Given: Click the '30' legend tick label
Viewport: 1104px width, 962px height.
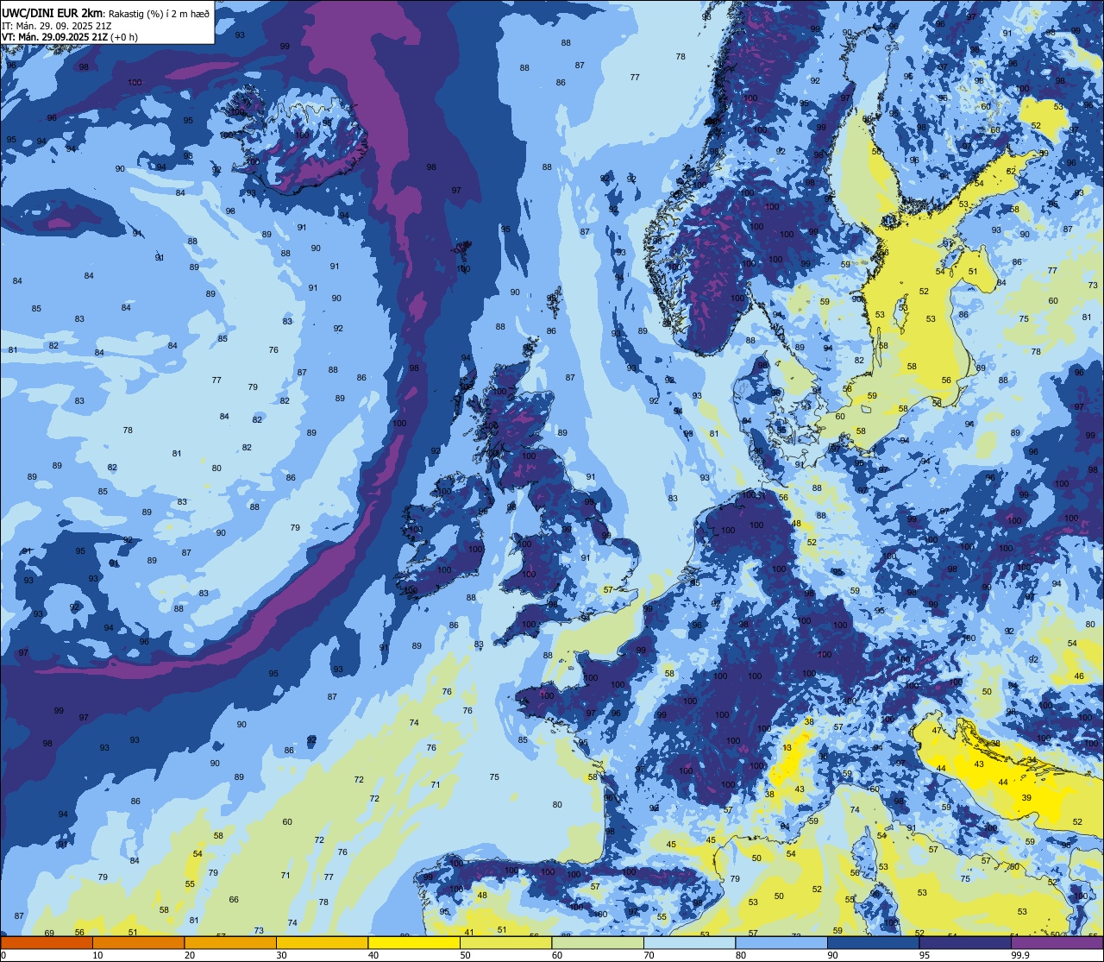Looking at the screenshot, I should 281,955.
